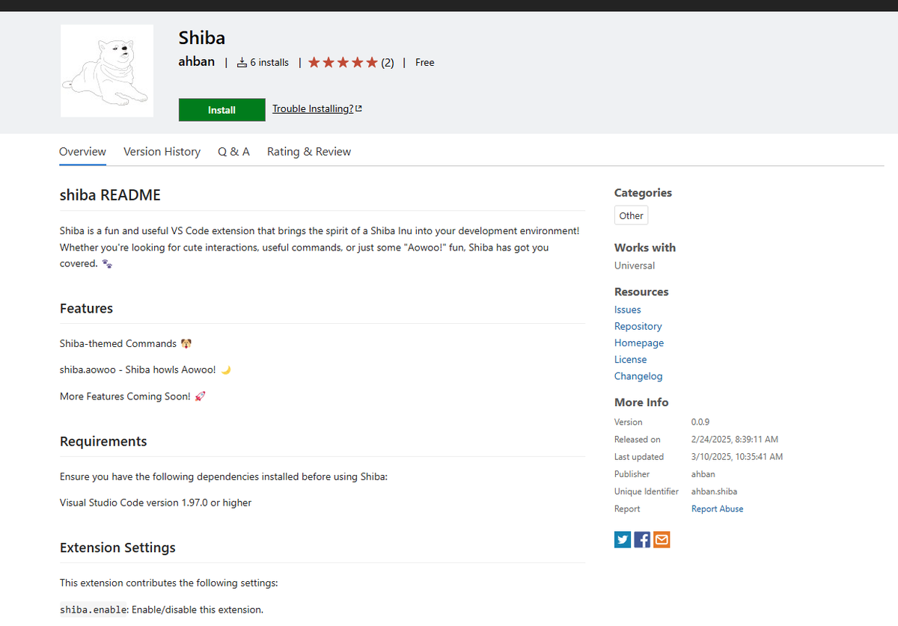Select the Overview tab
The width and height of the screenshot is (898, 626).
tap(82, 152)
